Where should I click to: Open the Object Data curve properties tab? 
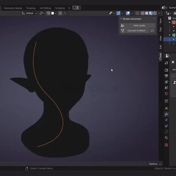166,132
